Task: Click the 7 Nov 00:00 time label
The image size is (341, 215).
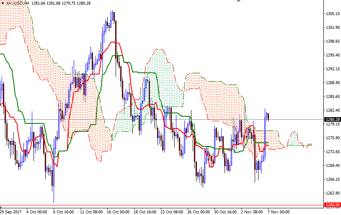Action: [x=279, y=212]
